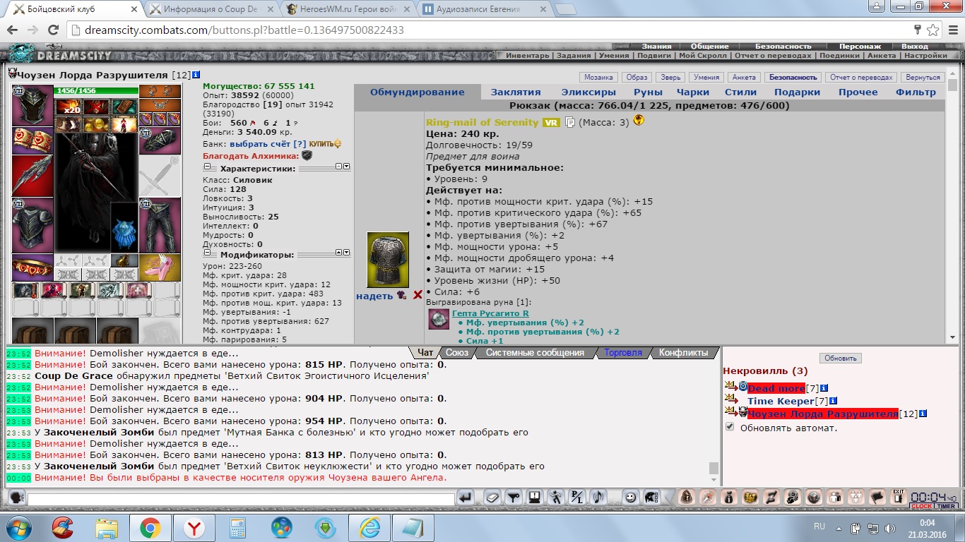
Task: Move Характеристики section up with arrow
Action: (x=338, y=167)
